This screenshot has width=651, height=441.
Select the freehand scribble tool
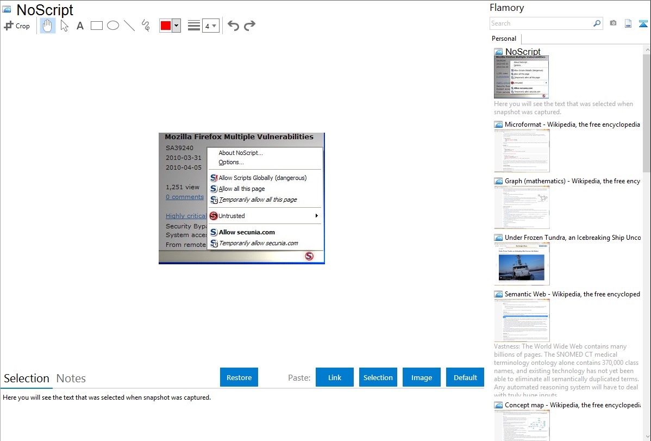coord(146,26)
